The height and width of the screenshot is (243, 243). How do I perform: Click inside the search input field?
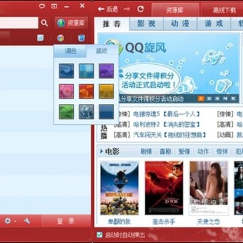click(19, 23)
